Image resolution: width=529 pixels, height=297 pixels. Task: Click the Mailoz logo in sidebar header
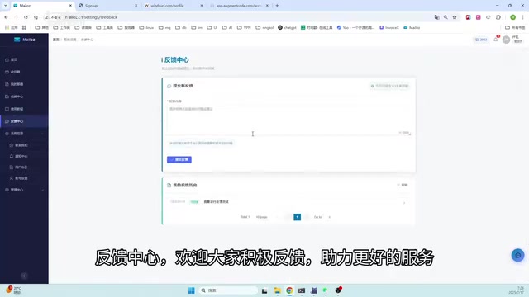click(24, 40)
